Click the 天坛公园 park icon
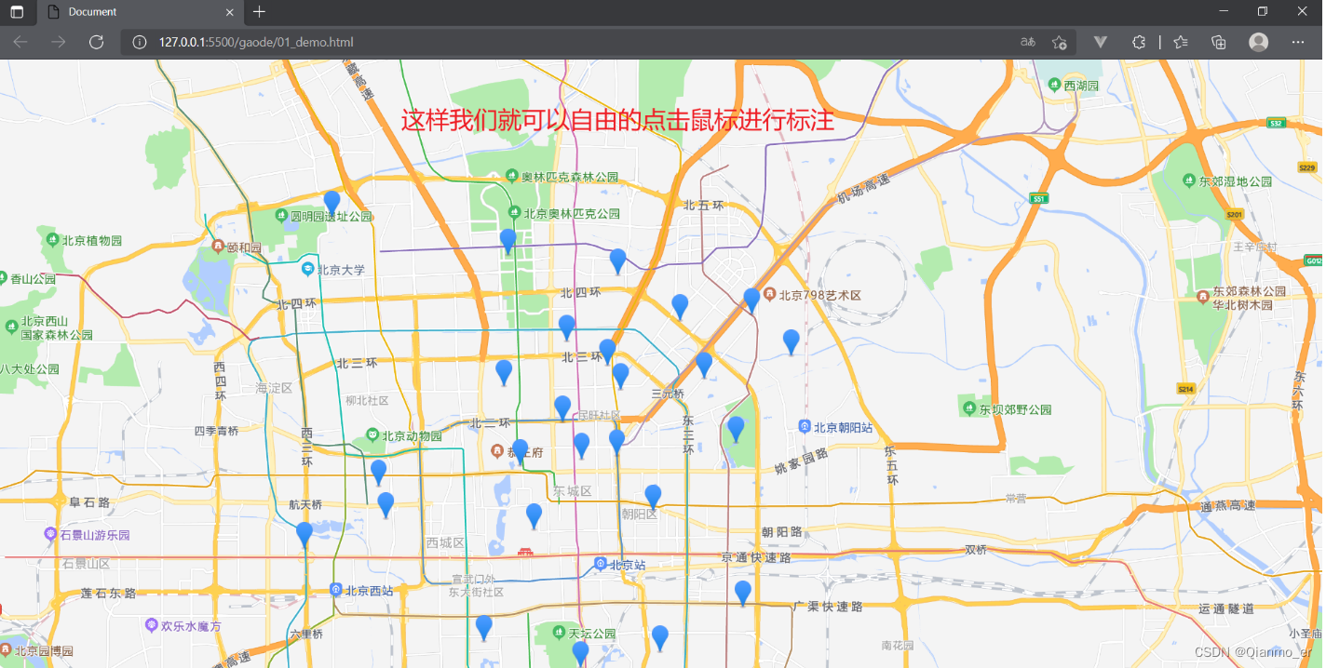Viewport: 1326px width, 668px height. tap(559, 633)
